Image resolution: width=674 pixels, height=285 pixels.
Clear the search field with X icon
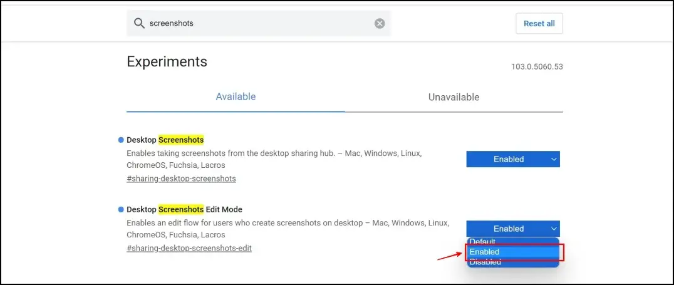(380, 24)
